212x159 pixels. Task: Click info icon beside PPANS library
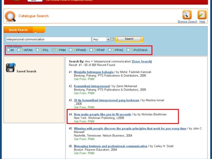[74, 50]
